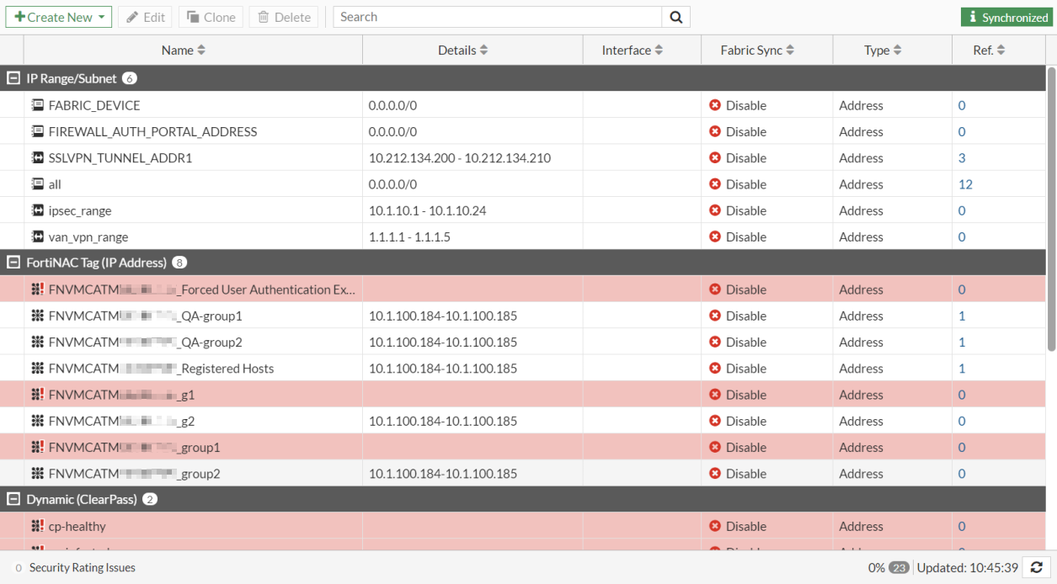Open reference count 12 for all
The height and width of the screenshot is (584, 1057).
(965, 184)
